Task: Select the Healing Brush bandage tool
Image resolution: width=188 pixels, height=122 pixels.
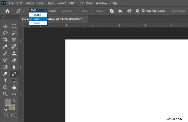Action: [14, 46]
